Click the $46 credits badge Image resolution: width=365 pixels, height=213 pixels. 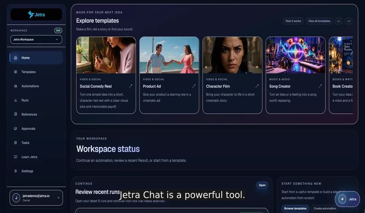(x=58, y=30)
